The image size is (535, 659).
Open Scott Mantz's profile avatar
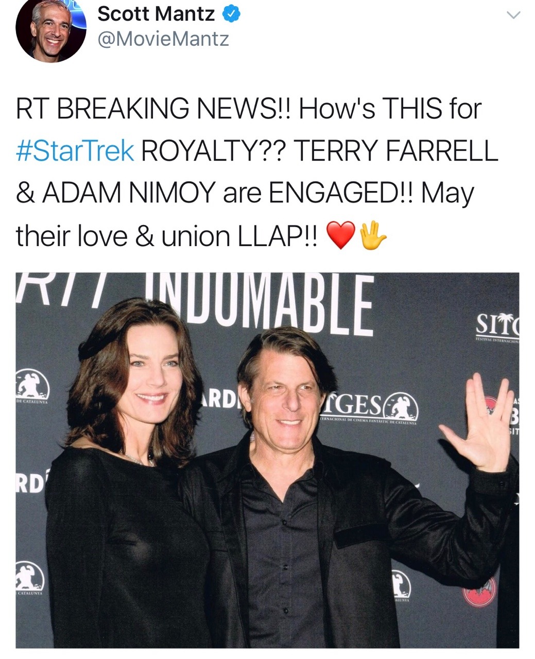pos(51,29)
